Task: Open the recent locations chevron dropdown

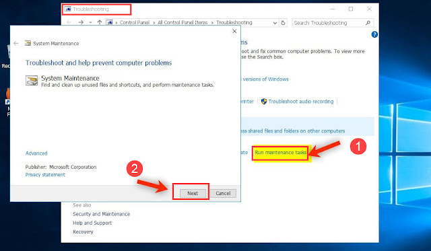Action: coord(90,22)
